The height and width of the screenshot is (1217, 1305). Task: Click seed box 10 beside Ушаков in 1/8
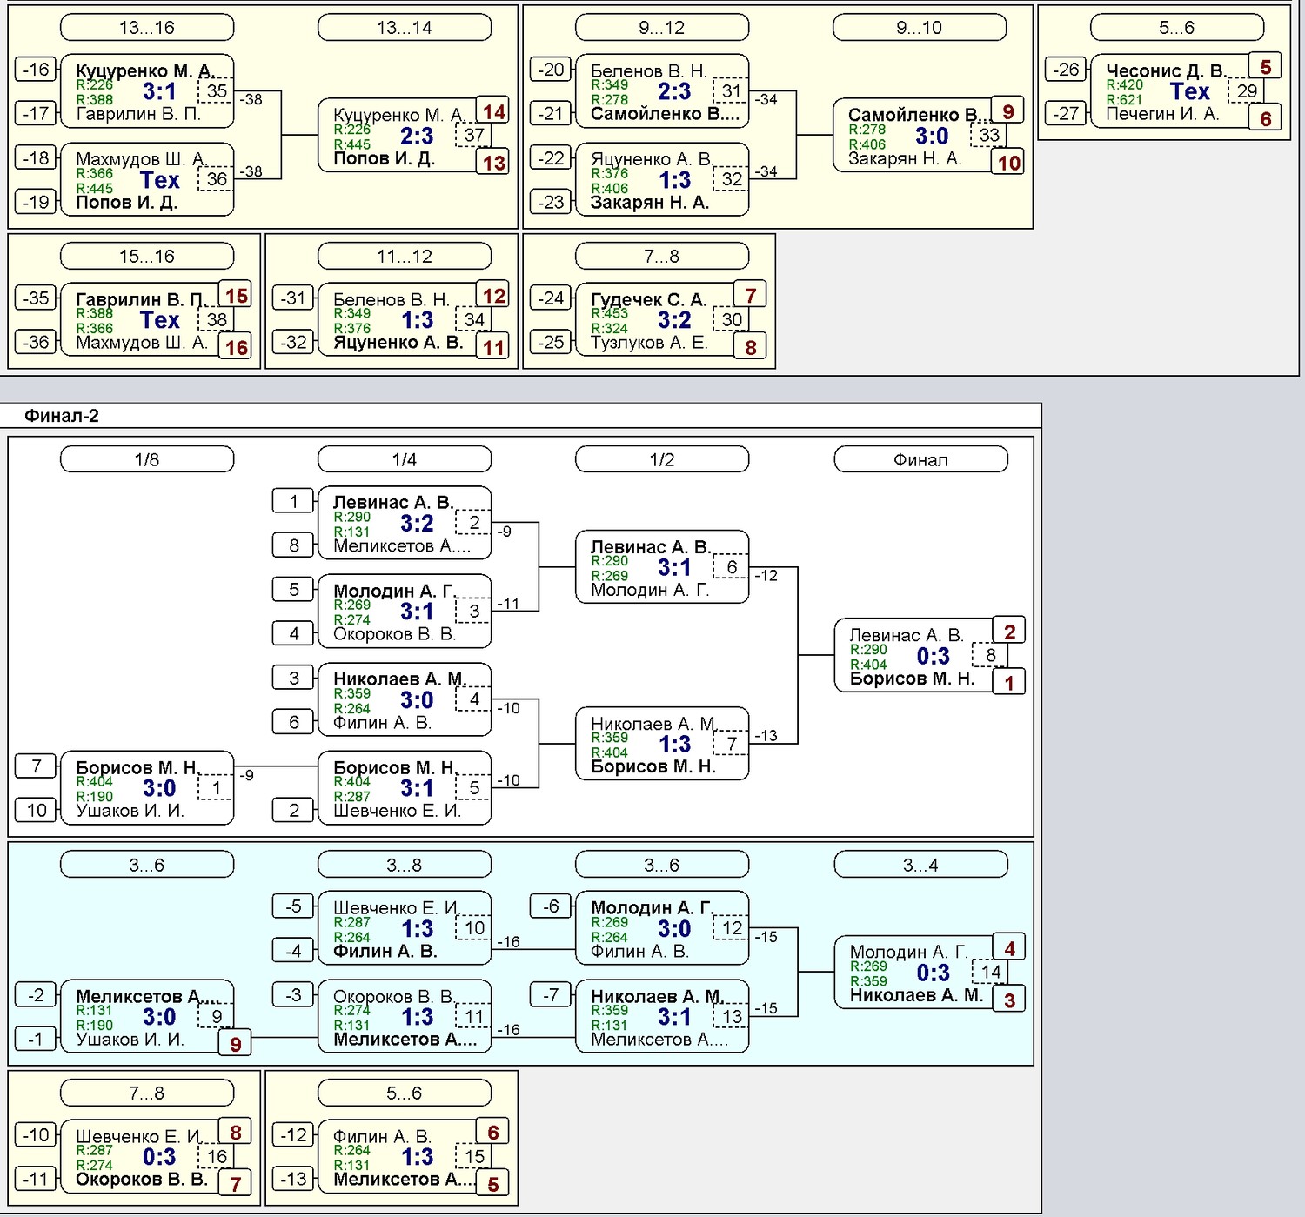point(36,810)
